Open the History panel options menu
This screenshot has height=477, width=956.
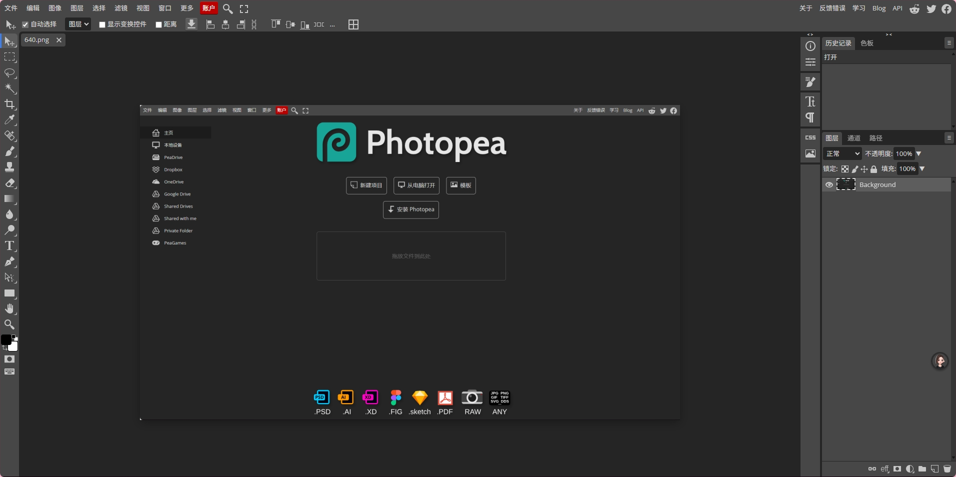949,43
